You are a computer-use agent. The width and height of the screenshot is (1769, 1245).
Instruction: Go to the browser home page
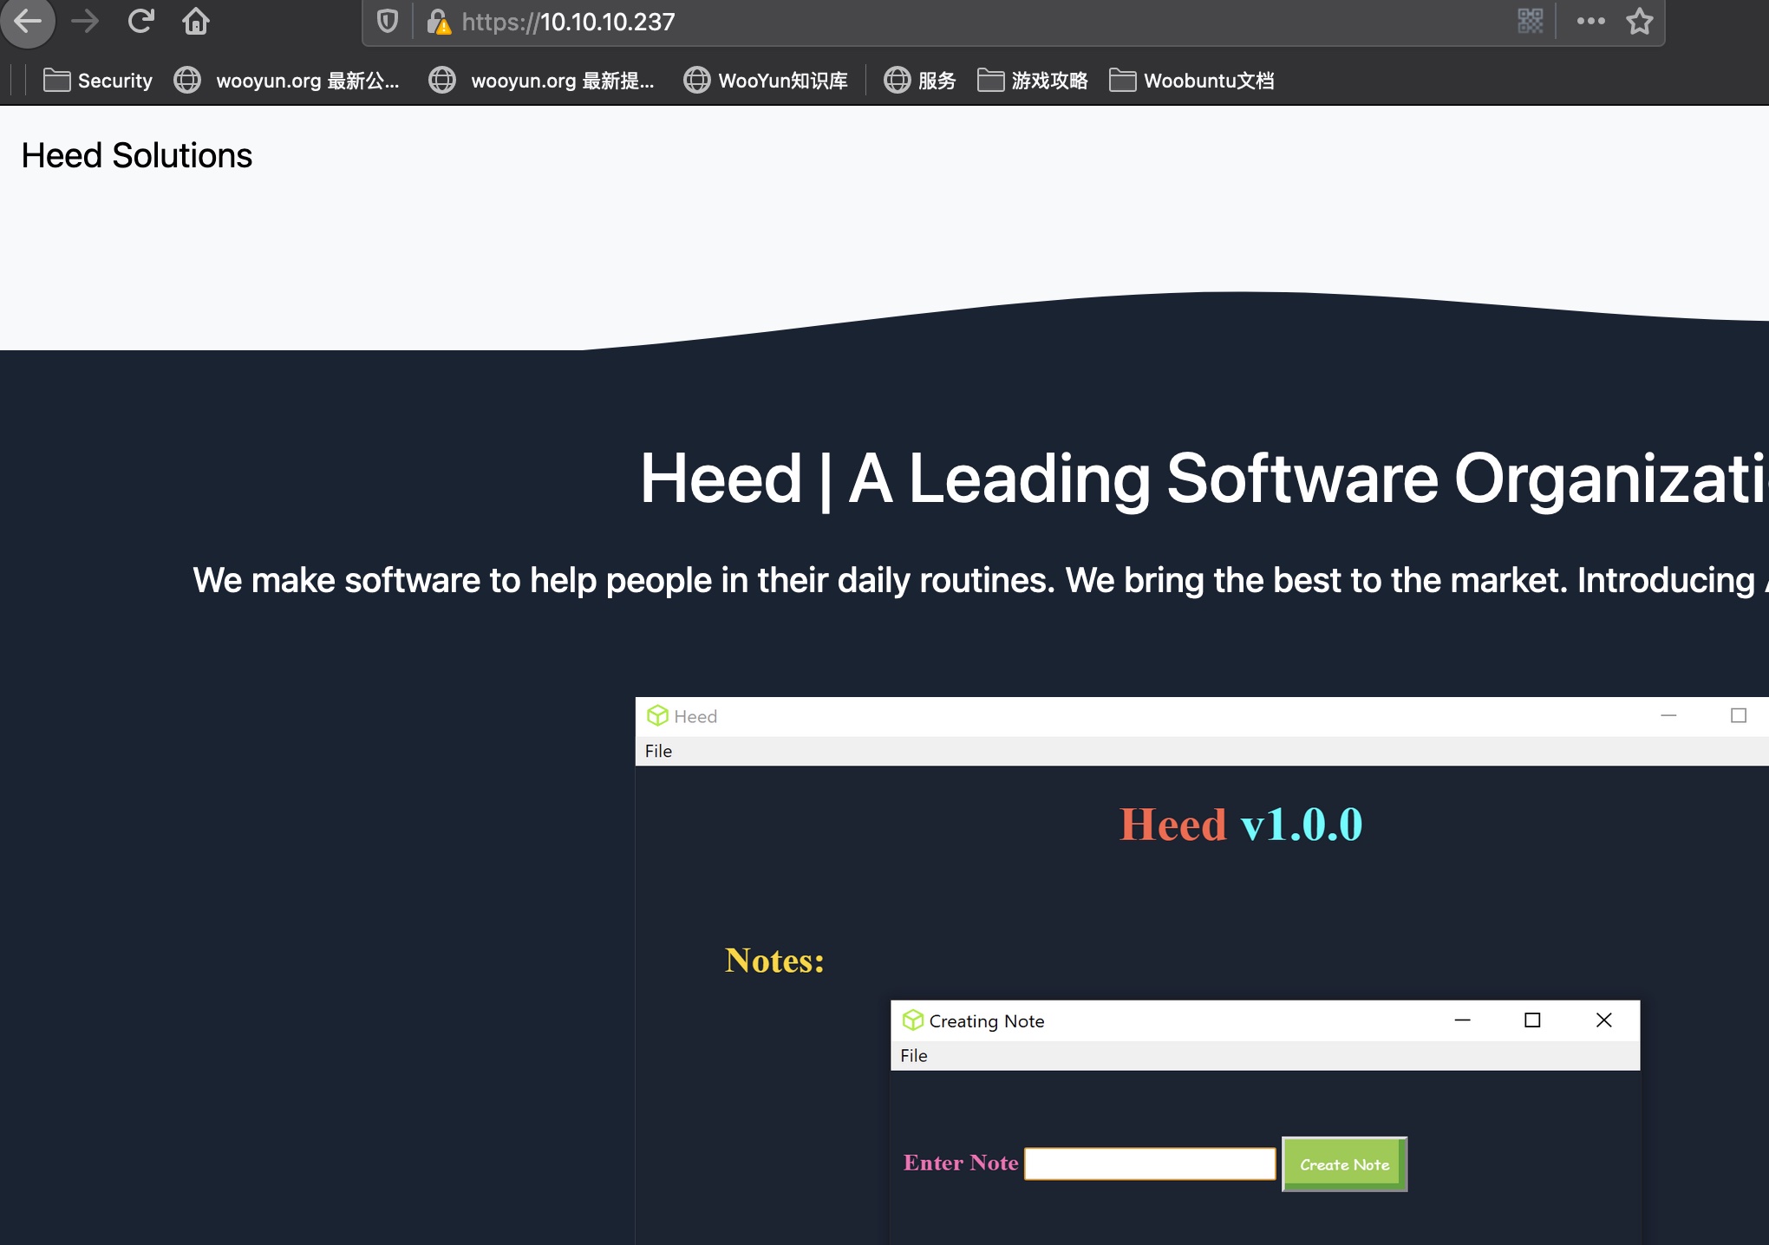(x=196, y=21)
